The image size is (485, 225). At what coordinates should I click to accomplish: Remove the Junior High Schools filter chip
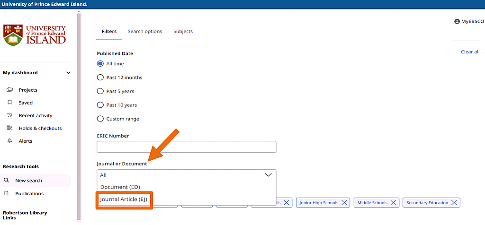[x=344, y=203]
